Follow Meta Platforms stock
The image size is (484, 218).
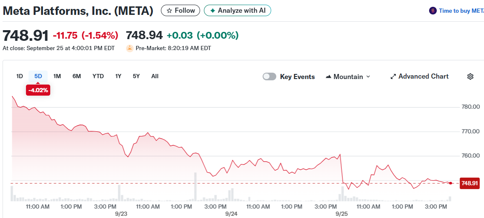pyautogui.click(x=180, y=11)
